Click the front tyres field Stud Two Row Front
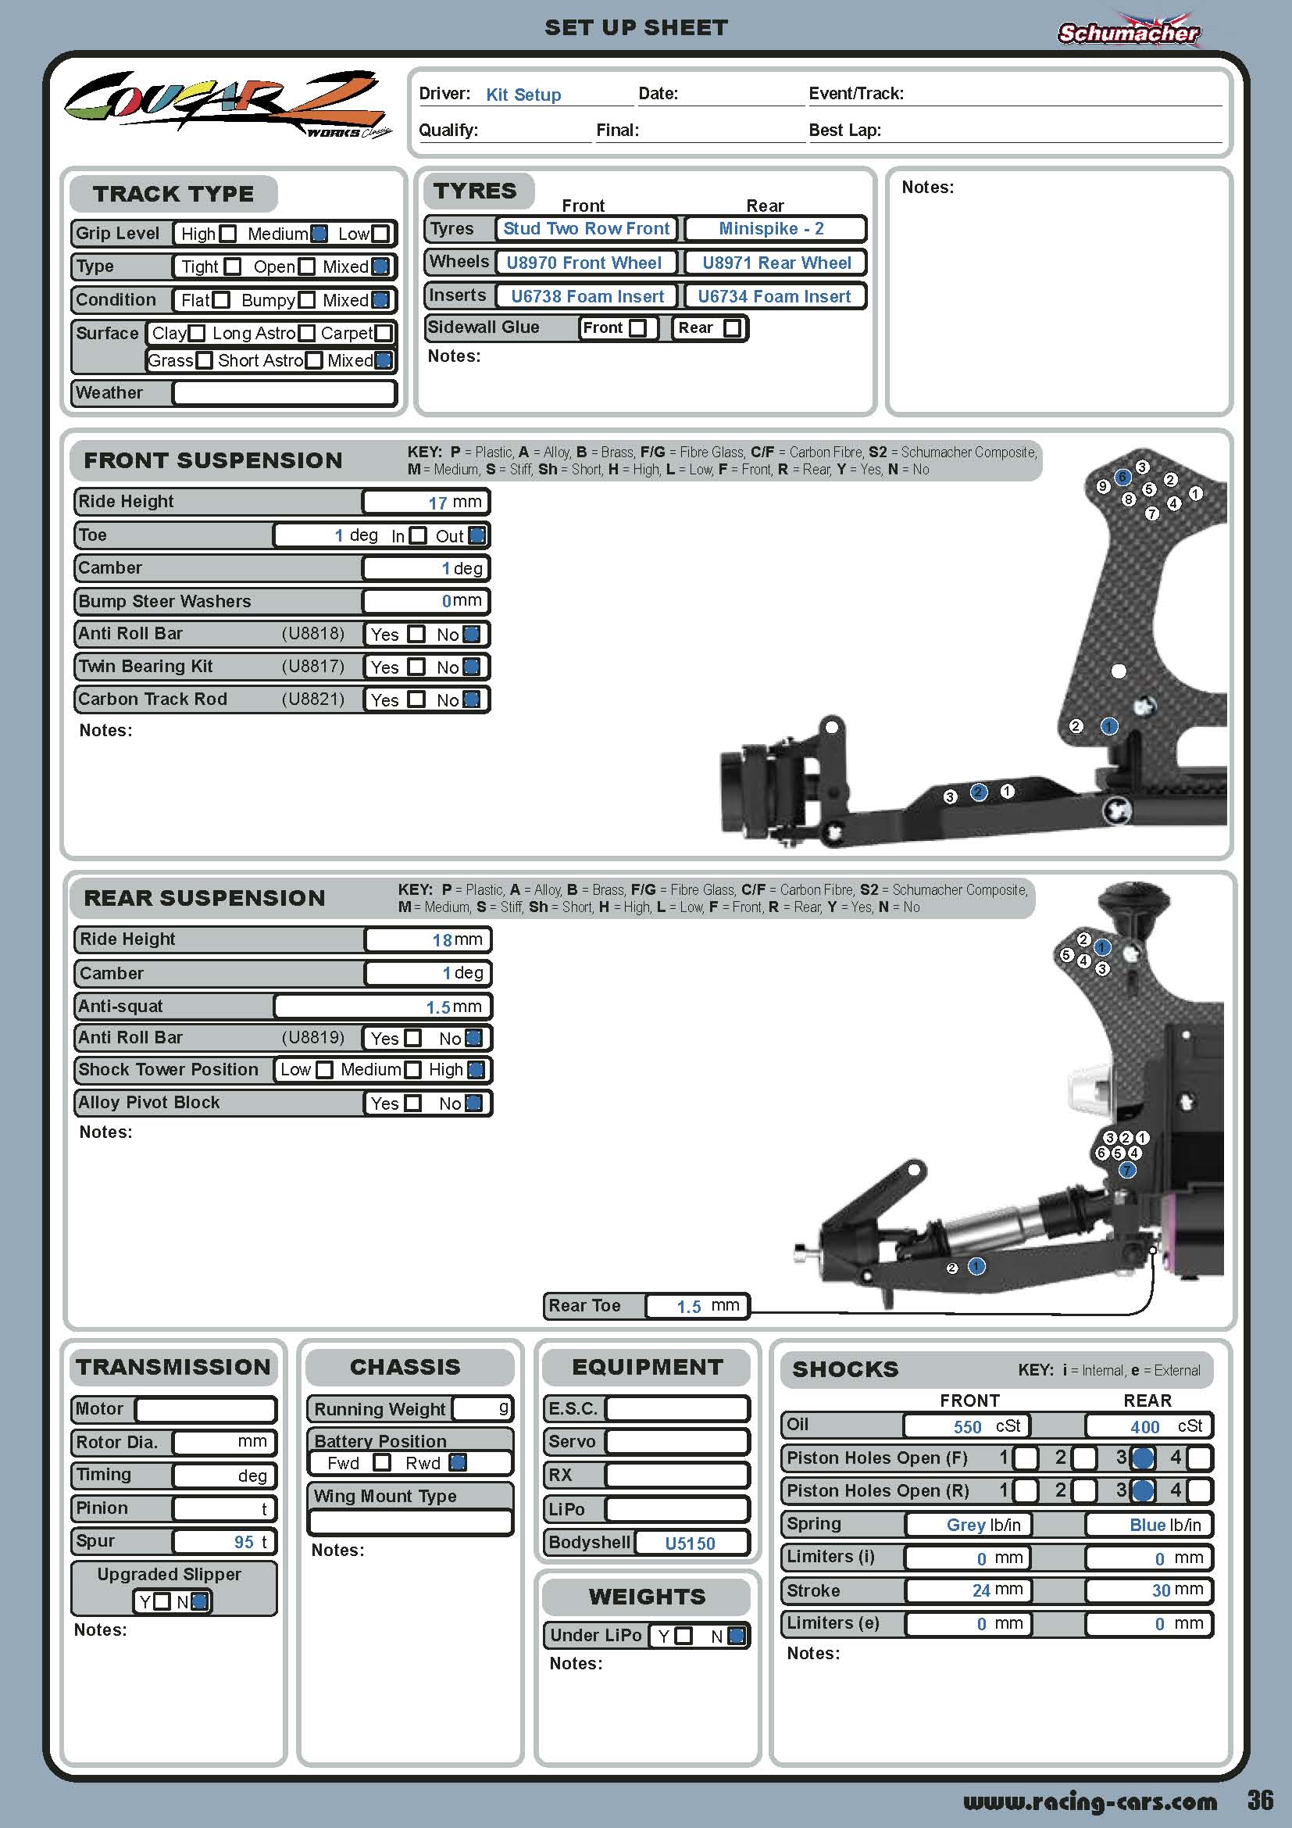1292x1828 pixels. pyautogui.click(x=587, y=229)
